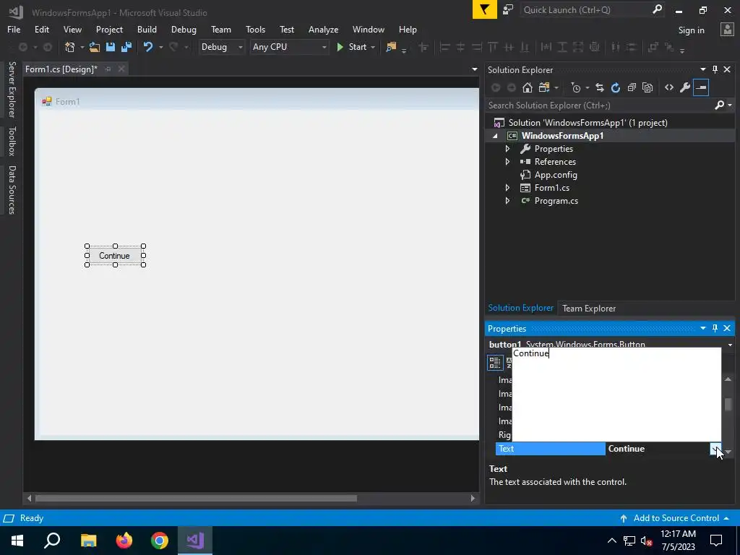
Task: Toggle Show All Files in Solution Explorer
Action: [647, 87]
